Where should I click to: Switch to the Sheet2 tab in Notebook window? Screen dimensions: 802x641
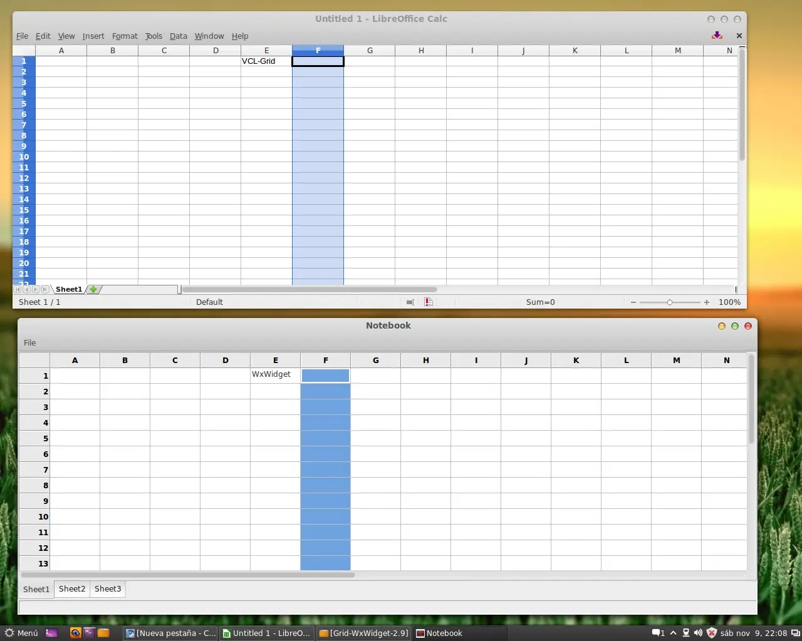(72, 589)
